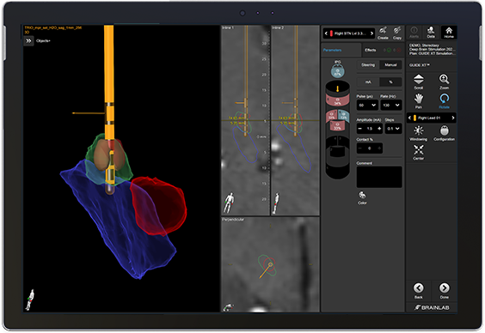The width and height of the screenshot is (485, 333).
Task: Click orientation figure in Inline 1 view
Action: pos(229,203)
